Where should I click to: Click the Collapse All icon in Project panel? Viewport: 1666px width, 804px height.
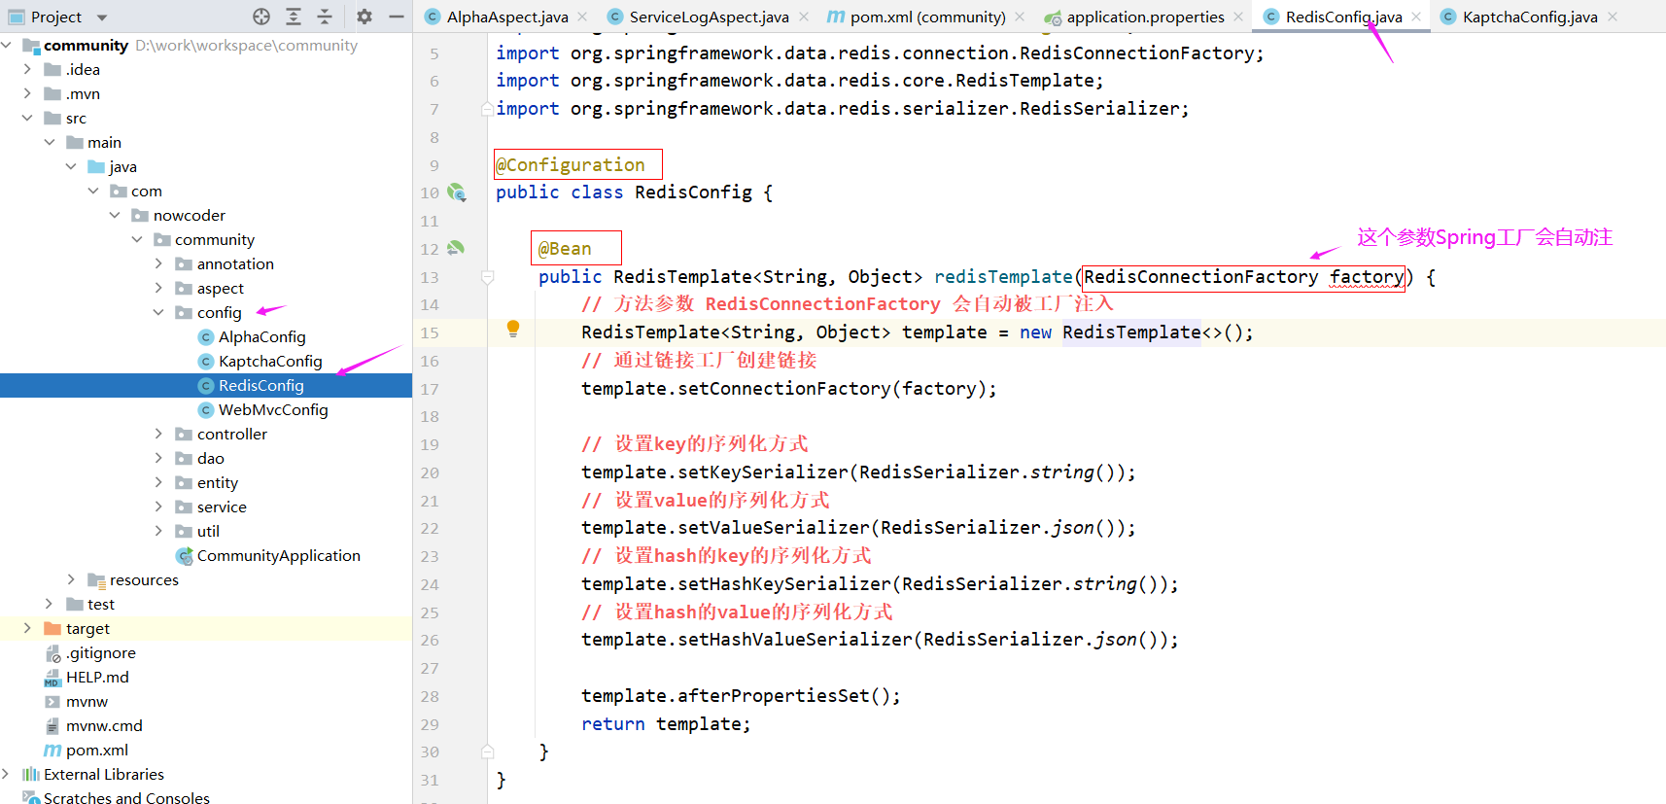tap(325, 17)
